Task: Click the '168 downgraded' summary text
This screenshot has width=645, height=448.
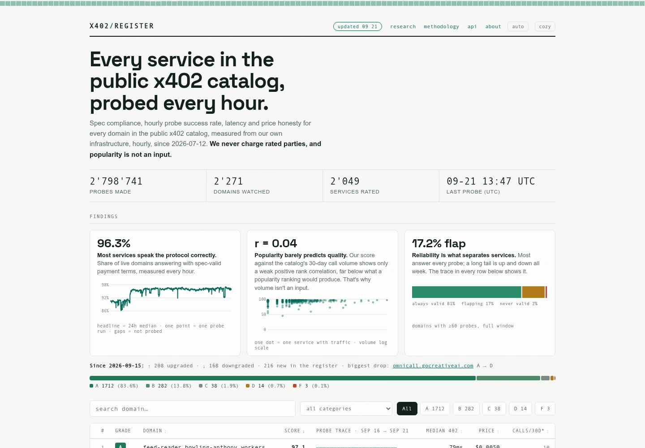Action: pyautogui.click(x=228, y=366)
